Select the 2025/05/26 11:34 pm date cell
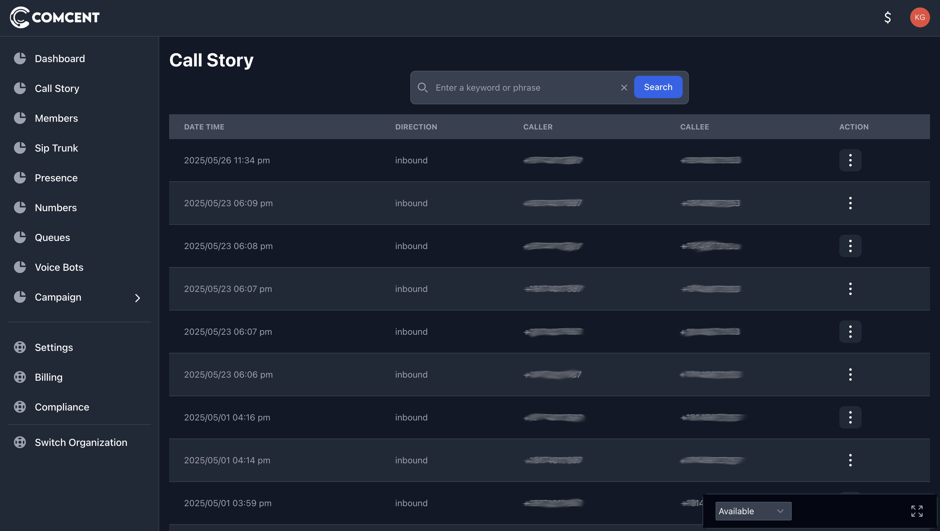Viewport: 940px width, 531px height. coord(227,161)
